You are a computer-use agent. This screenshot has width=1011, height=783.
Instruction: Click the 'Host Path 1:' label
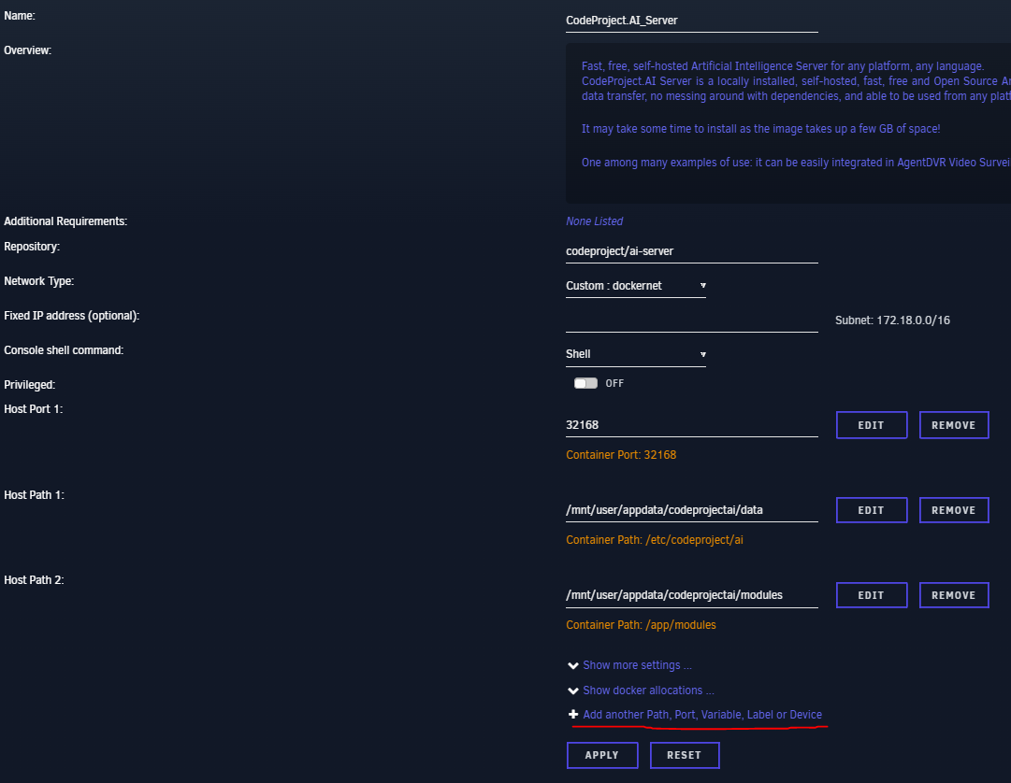tap(35, 494)
